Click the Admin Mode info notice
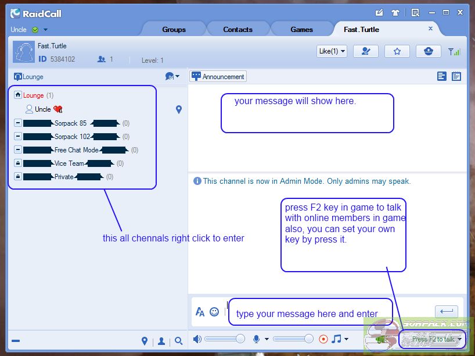 coord(302,181)
